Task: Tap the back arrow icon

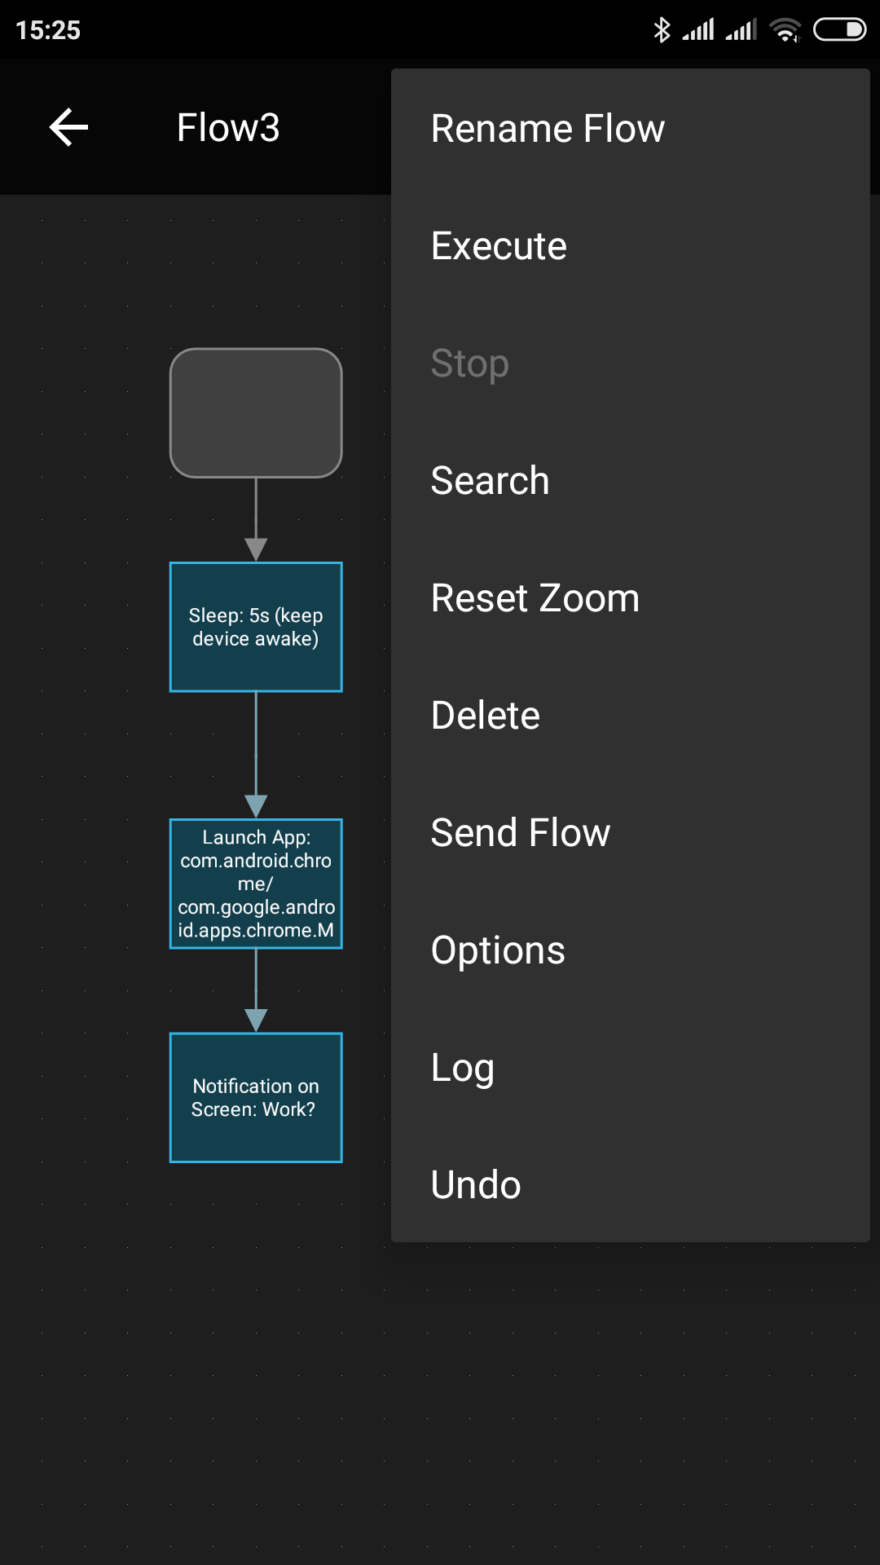Action: pos(69,128)
